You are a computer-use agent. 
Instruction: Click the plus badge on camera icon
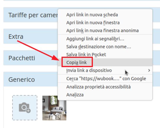[28, 111]
